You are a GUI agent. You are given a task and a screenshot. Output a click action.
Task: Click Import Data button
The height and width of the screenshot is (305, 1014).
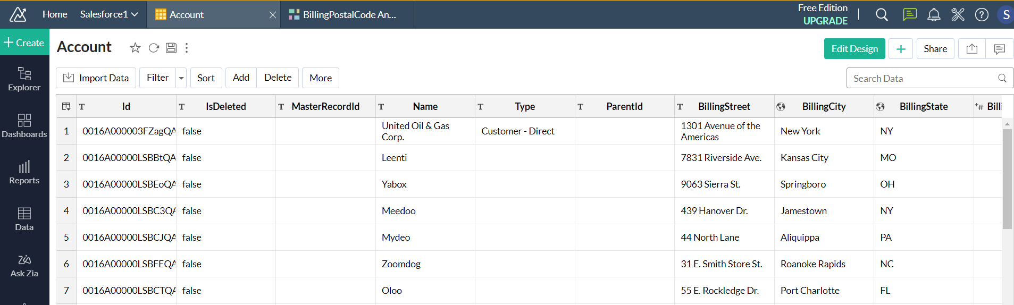coord(96,78)
